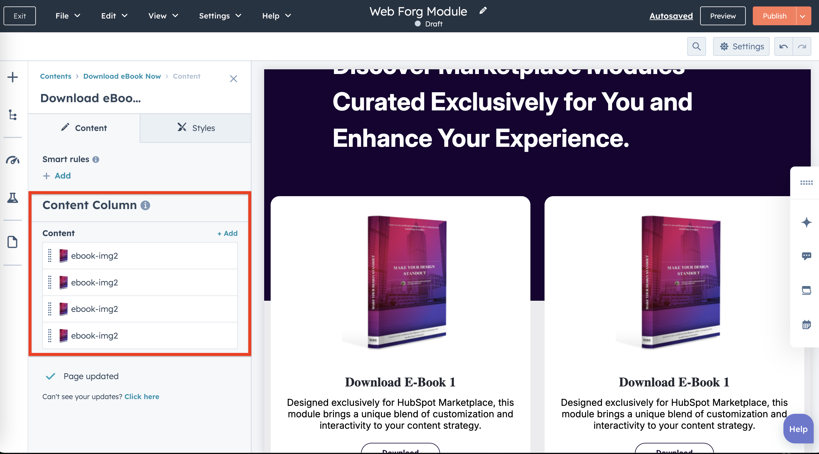
Task: Select the Content tab
Action: 84,128
